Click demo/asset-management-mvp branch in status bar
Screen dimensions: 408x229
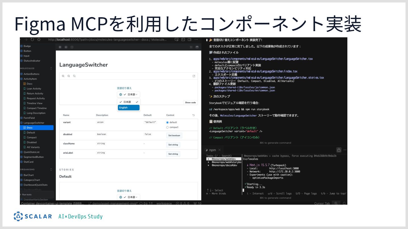pyautogui.click(x=113, y=203)
